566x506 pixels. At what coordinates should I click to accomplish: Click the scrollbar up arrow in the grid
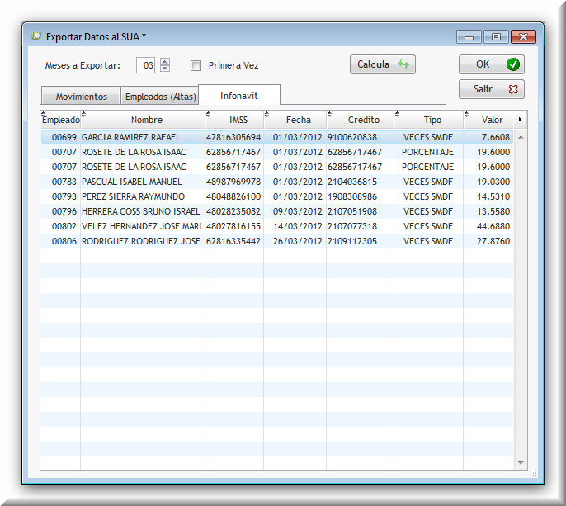[521, 137]
